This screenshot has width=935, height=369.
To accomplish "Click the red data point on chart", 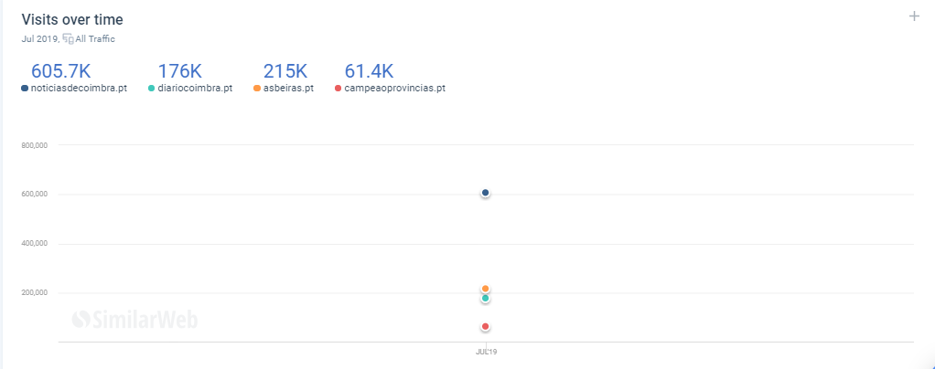I will coord(486,326).
